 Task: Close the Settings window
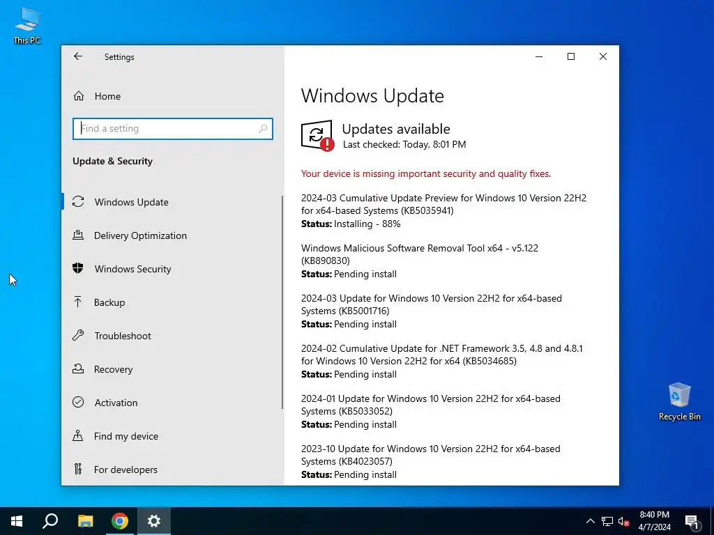tap(603, 56)
